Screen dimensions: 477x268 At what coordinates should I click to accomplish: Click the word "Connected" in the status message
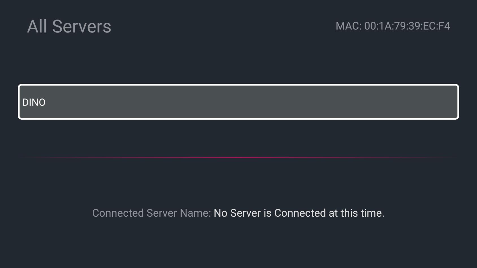click(300, 213)
